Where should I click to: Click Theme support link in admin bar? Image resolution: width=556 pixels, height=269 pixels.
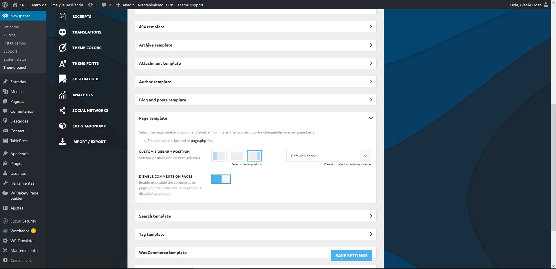190,5
